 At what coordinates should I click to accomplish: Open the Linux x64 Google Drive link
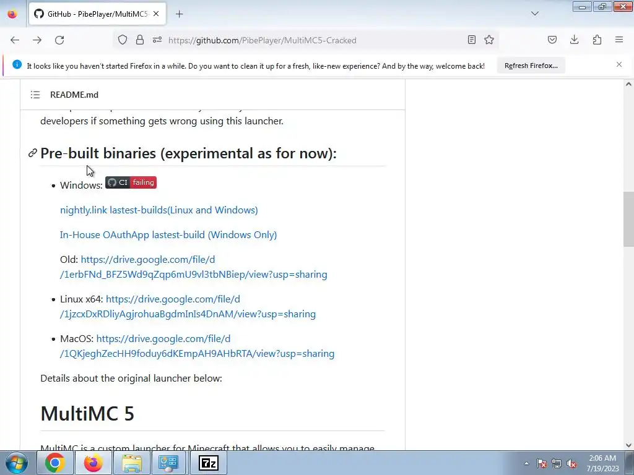(x=188, y=307)
